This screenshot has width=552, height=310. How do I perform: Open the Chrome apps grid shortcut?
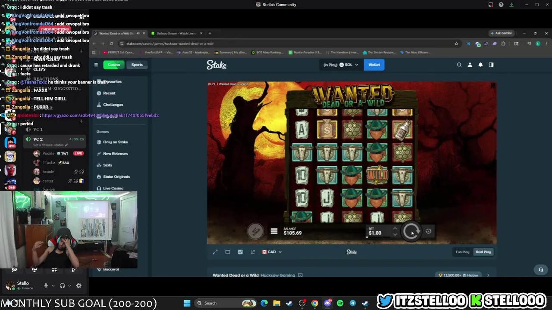pos(94,53)
